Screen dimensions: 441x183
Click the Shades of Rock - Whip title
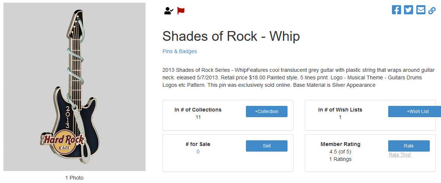click(231, 36)
